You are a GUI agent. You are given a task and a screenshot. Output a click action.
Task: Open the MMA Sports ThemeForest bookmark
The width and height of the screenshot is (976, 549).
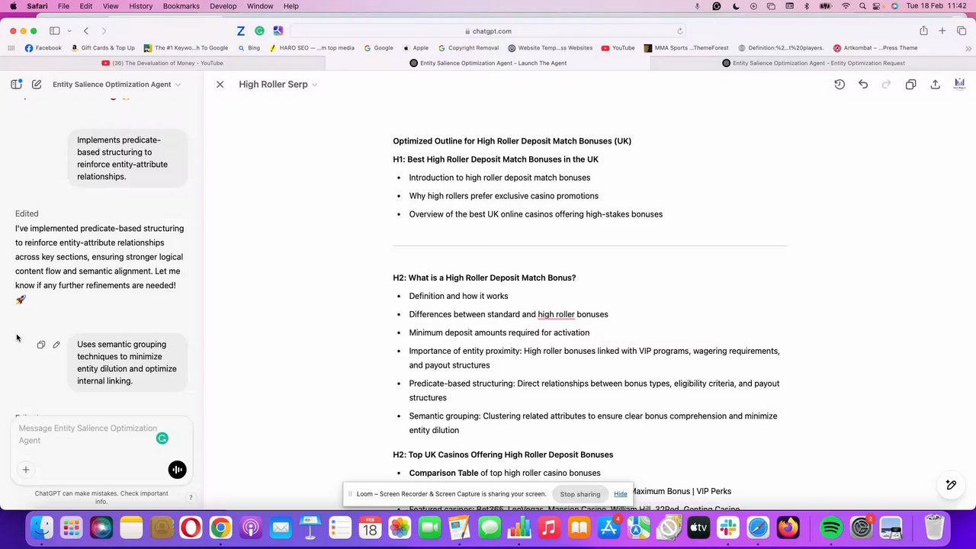[685, 48]
